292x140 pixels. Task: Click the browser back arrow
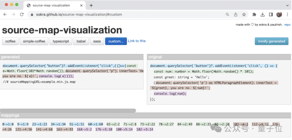[x=5, y=15]
